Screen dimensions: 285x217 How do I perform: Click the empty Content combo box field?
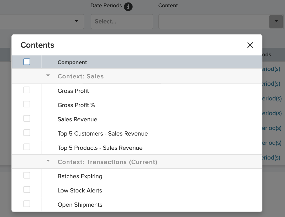coord(214,22)
